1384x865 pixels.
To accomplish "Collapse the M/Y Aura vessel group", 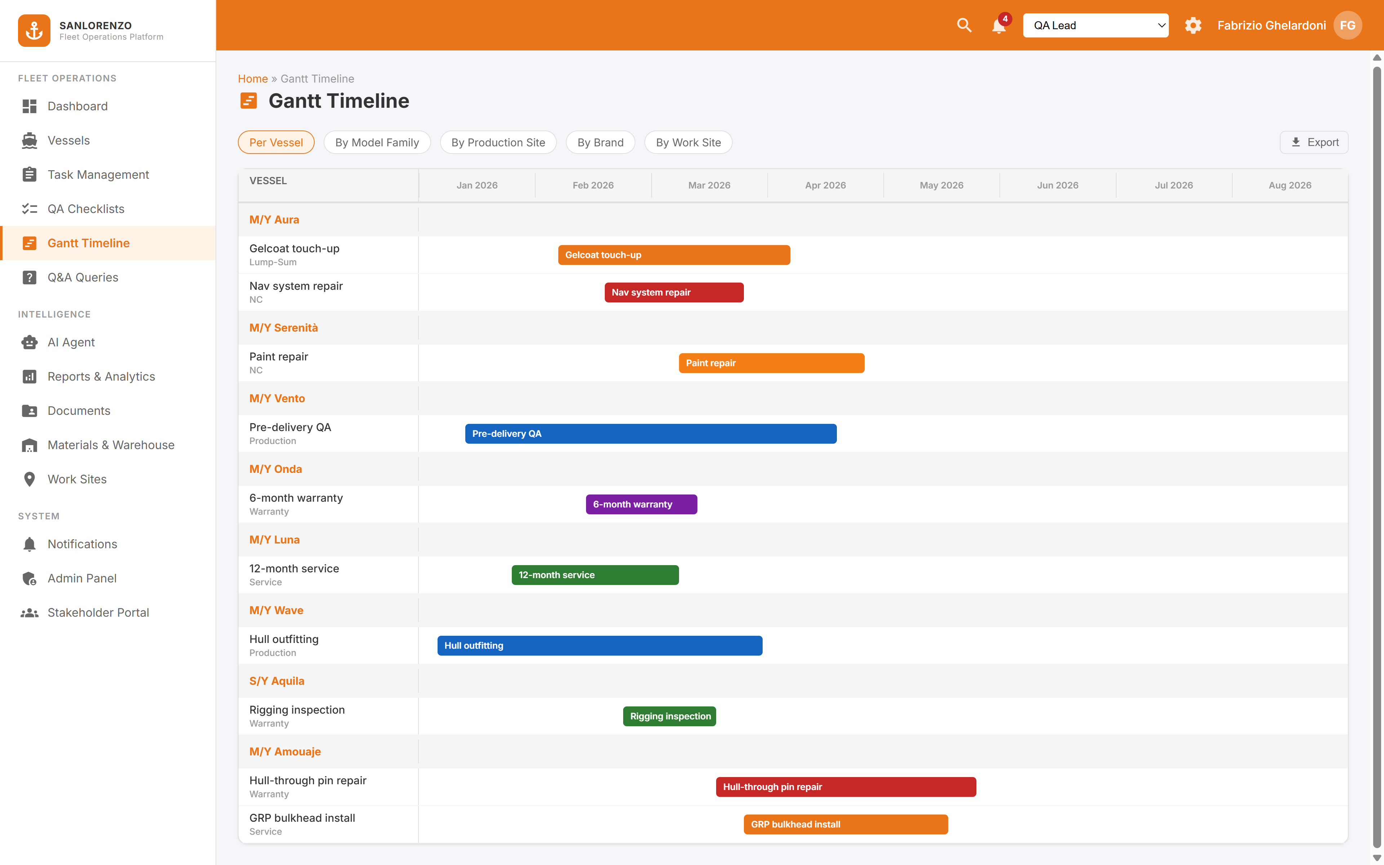I will (x=274, y=220).
